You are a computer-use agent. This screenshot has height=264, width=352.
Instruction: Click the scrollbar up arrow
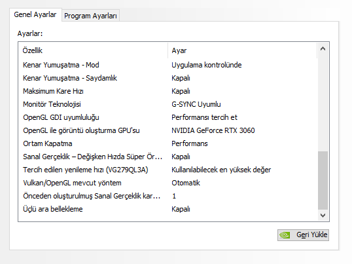tap(323, 48)
